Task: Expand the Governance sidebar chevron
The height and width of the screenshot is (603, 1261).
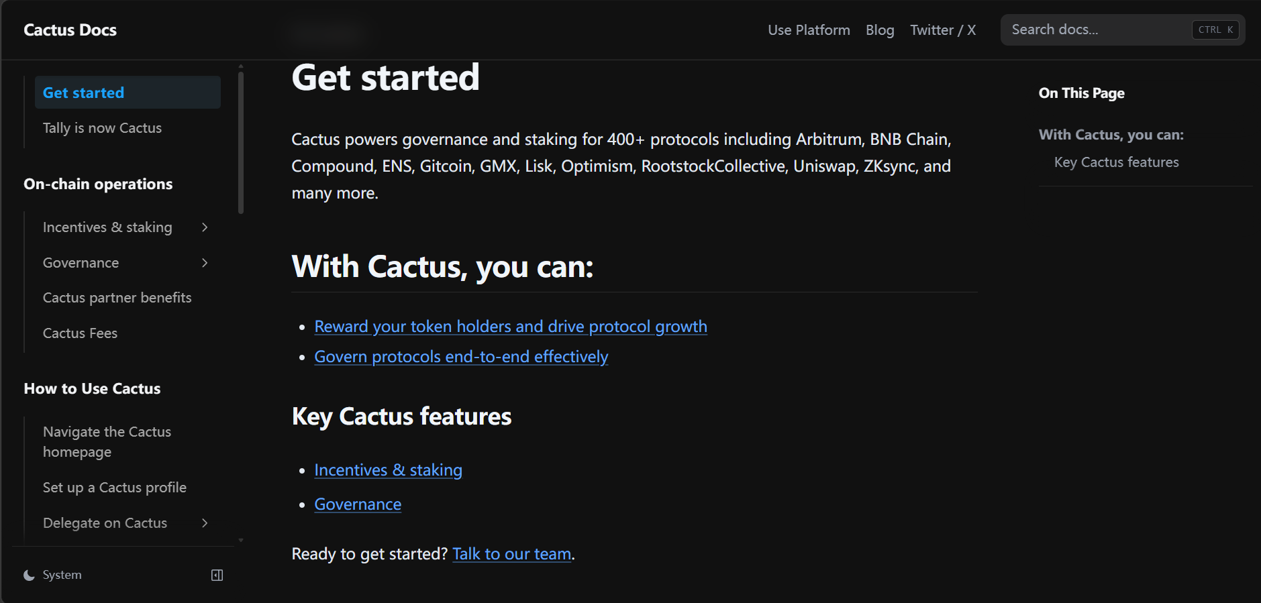Action: point(205,263)
